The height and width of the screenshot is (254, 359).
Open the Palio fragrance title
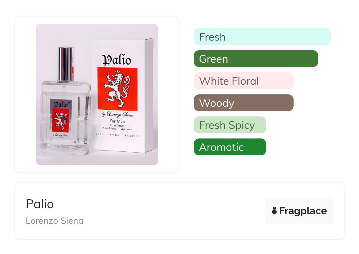[x=40, y=204]
